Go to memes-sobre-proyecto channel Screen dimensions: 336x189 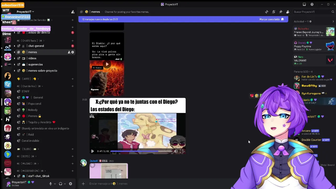point(45,71)
